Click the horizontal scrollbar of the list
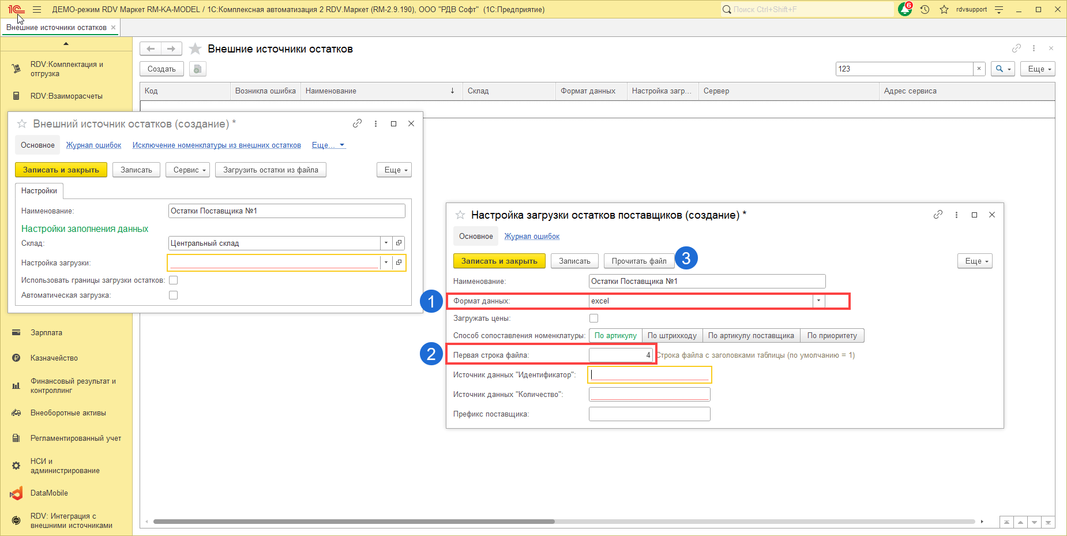 pyautogui.click(x=354, y=522)
